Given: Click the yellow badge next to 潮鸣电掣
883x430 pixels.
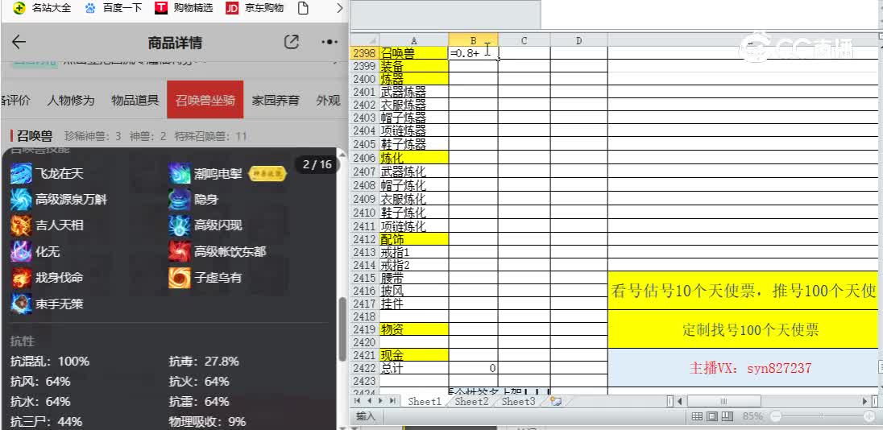Looking at the screenshot, I should [x=267, y=174].
